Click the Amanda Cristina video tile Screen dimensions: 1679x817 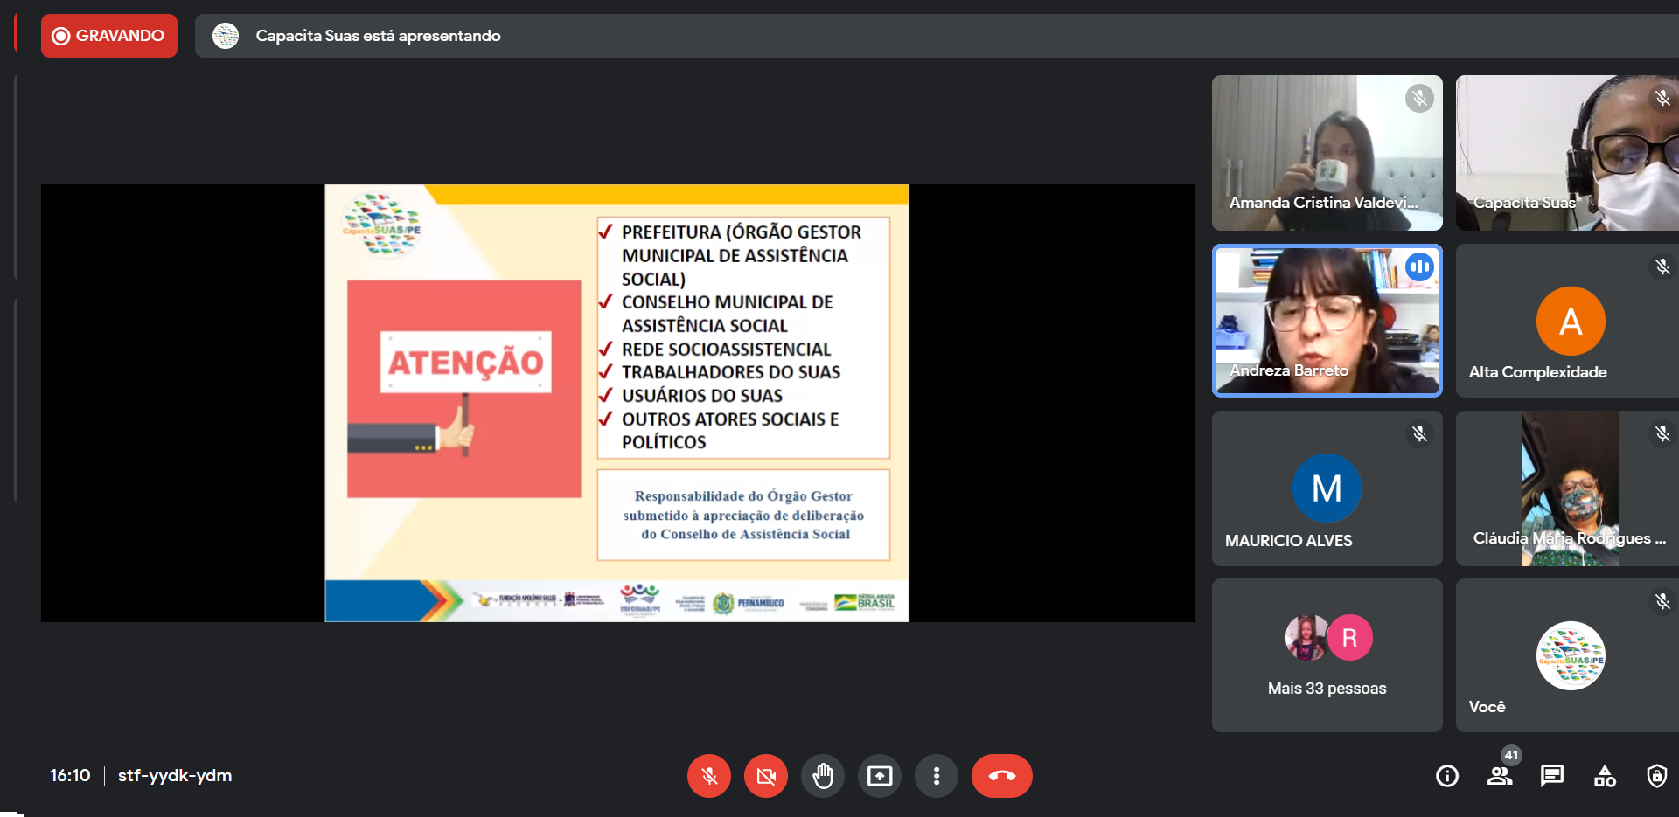(x=1327, y=153)
